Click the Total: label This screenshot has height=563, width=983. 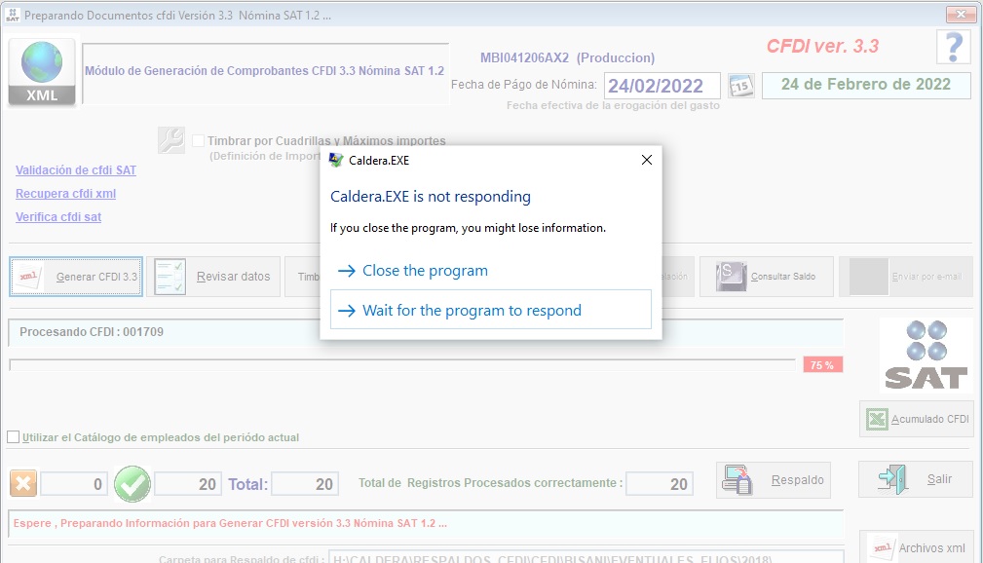[x=248, y=484]
